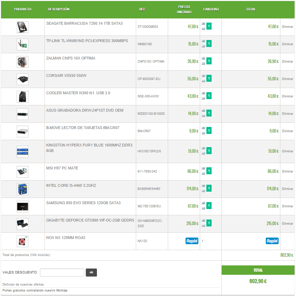View the Samsung 850 EVO thumbnail

[x=23, y=207]
